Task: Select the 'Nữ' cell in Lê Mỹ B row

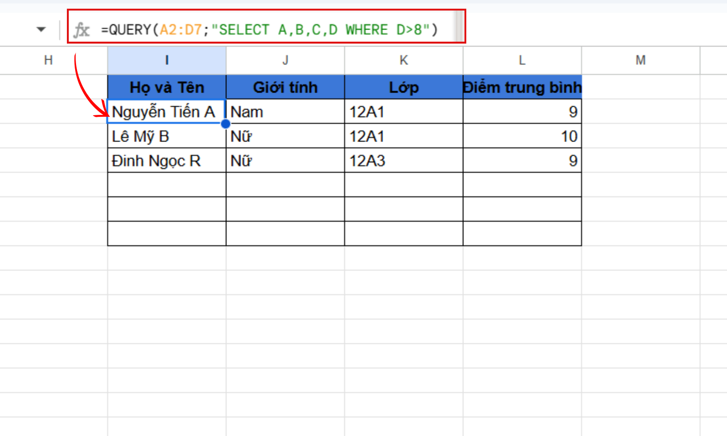Action: [285, 136]
